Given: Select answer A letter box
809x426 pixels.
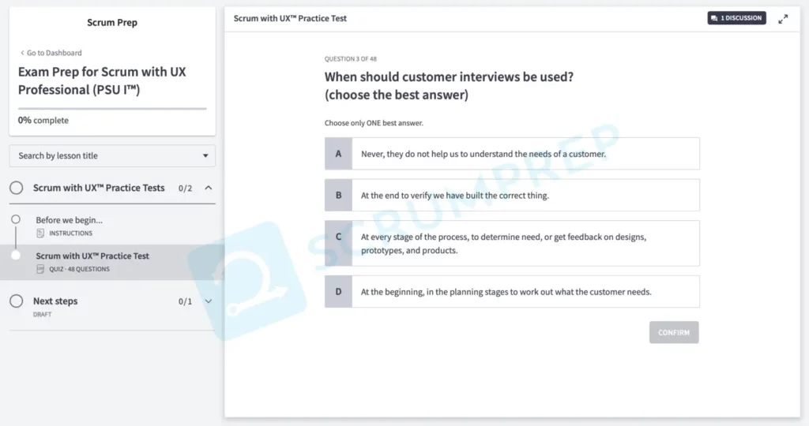Looking at the screenshot, I should click(x=338, y=154).
